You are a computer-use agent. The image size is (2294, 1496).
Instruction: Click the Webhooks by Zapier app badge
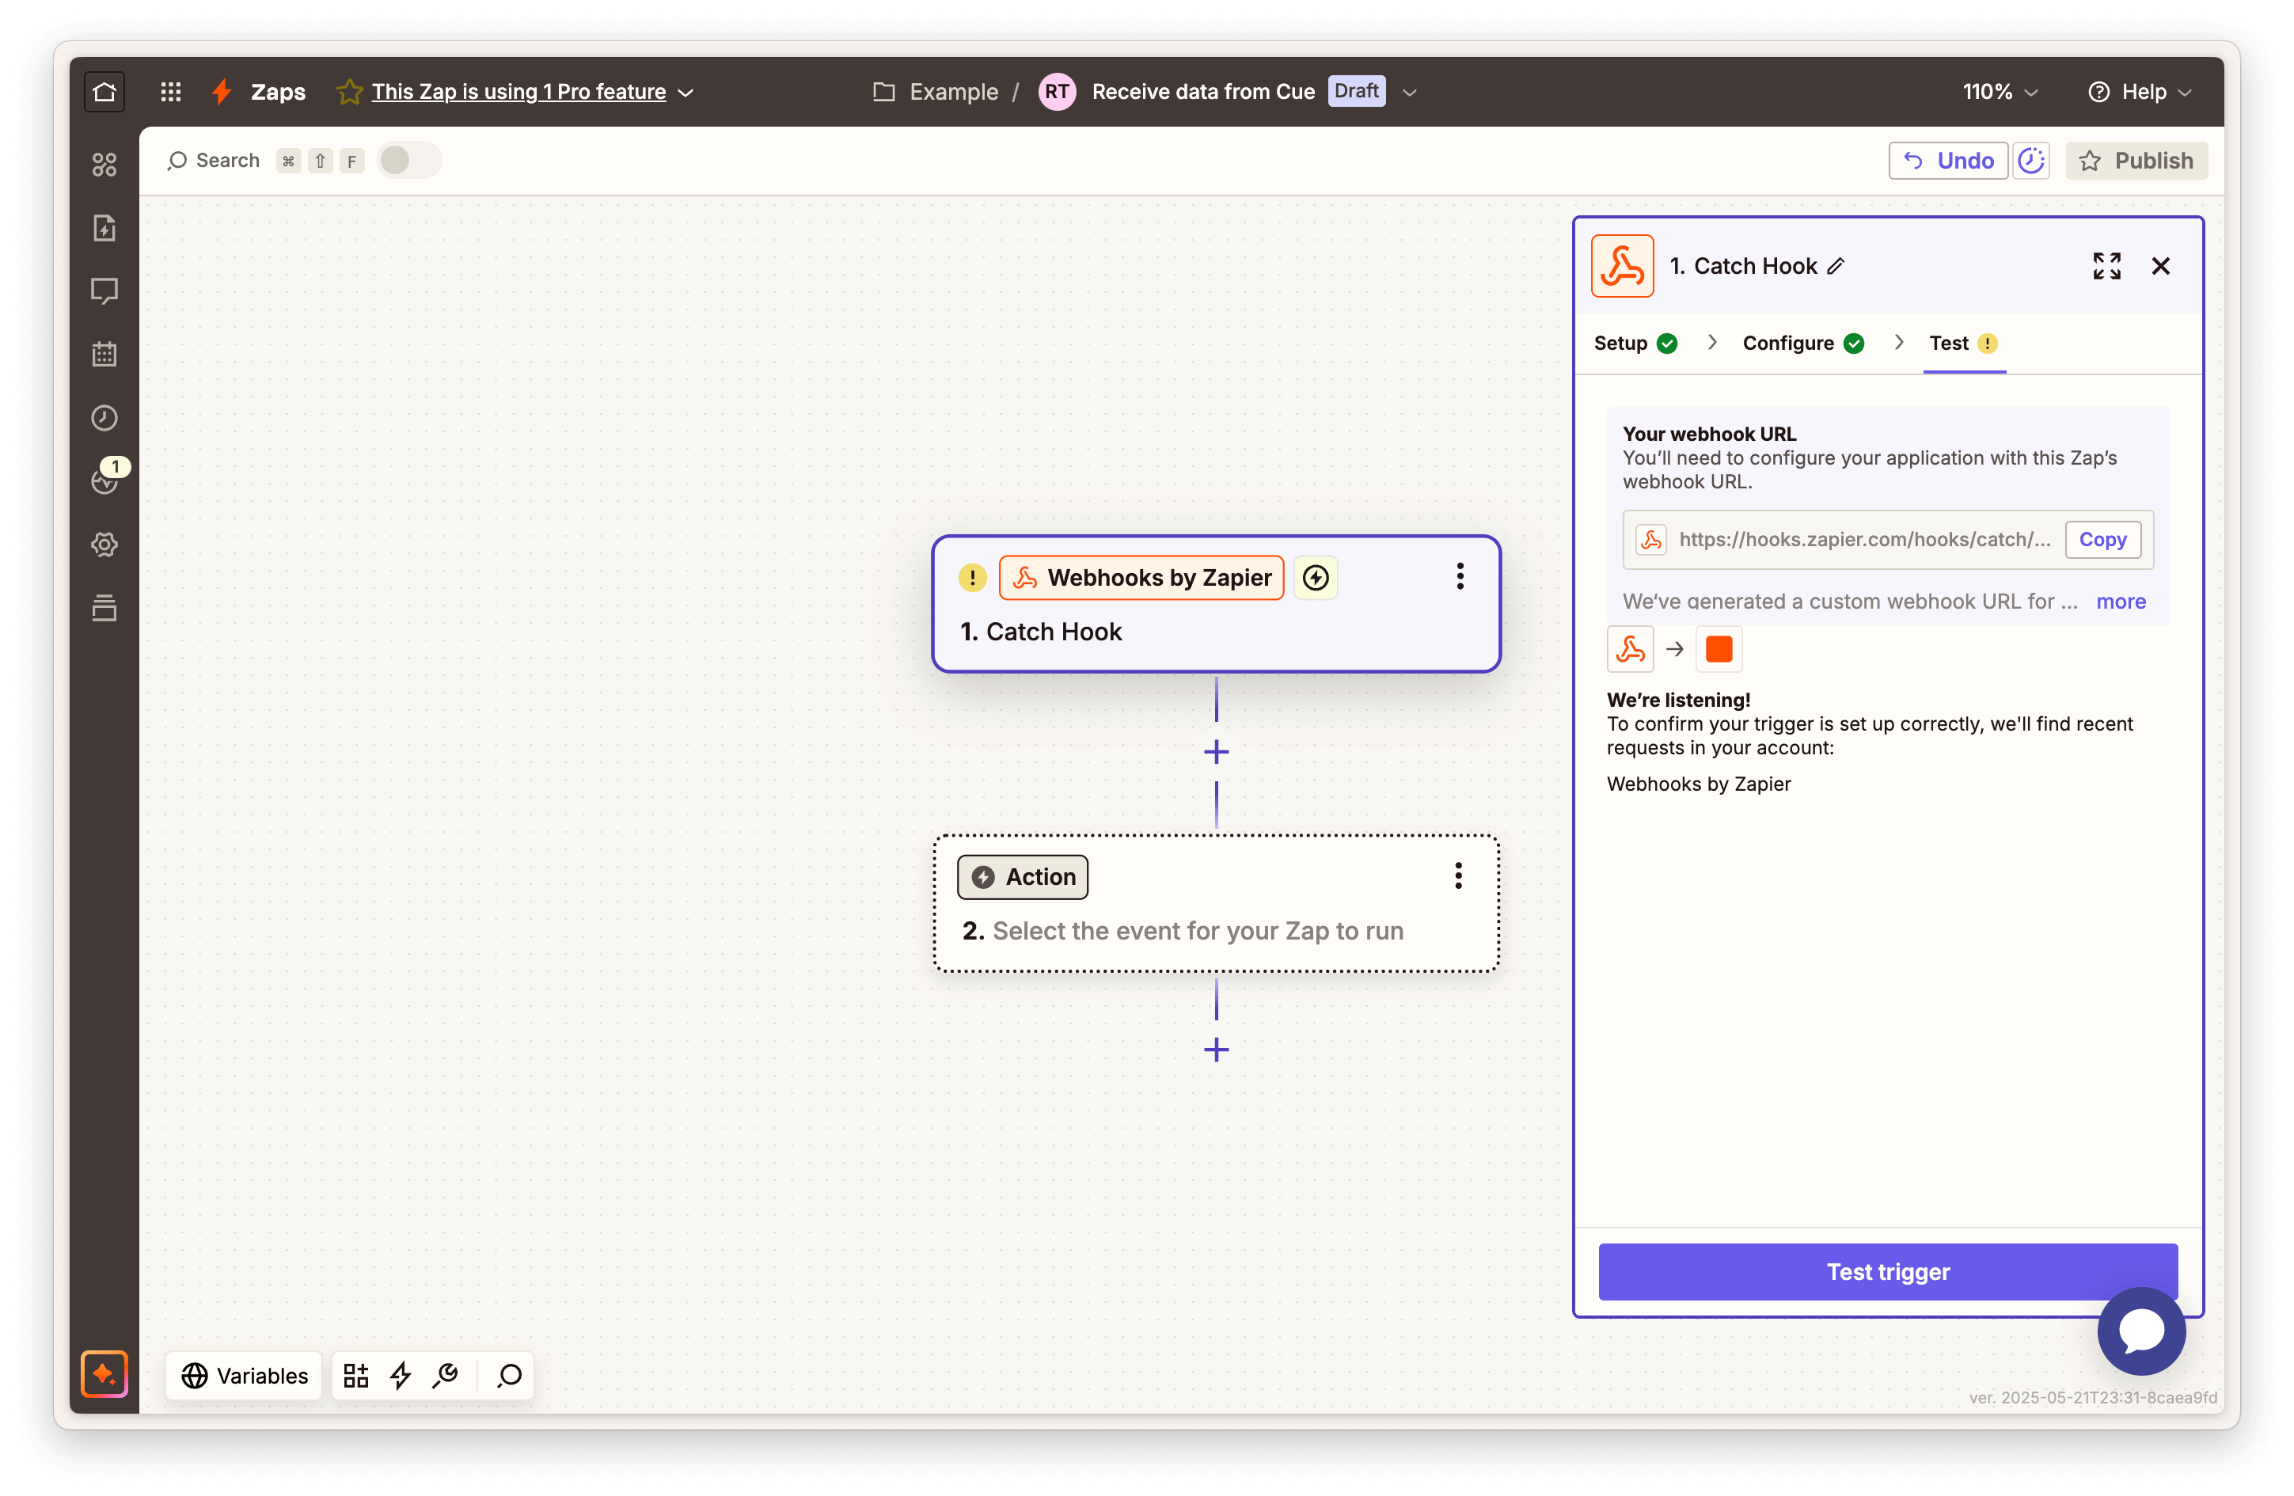pos(1141,577)
